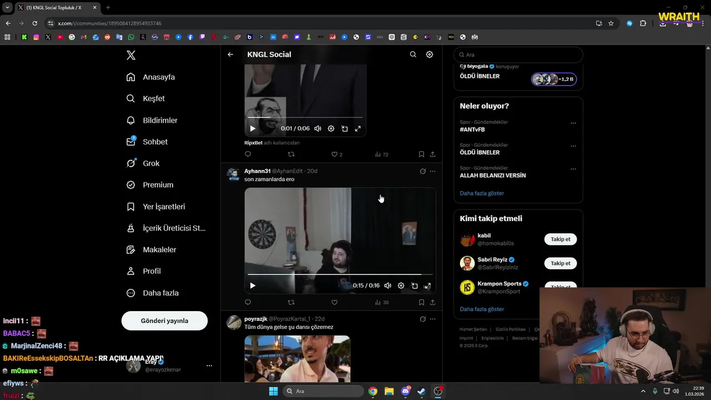Open the poyrazjk video thumbnail
The image size is (711, 400).
(x=297, y=358)
